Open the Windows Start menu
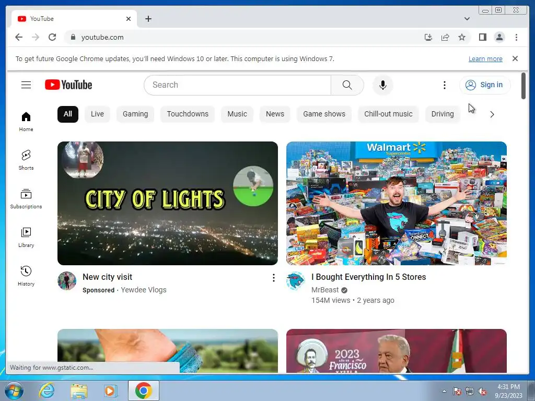Screen dimensions: 535x401 [x=14, y=391]
